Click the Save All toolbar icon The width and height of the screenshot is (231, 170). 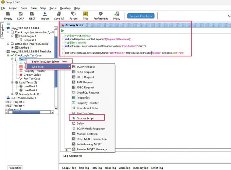(59, 16)
